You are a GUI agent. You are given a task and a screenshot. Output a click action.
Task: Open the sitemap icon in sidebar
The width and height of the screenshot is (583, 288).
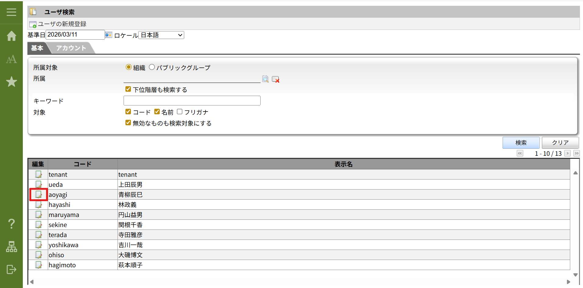11,247
